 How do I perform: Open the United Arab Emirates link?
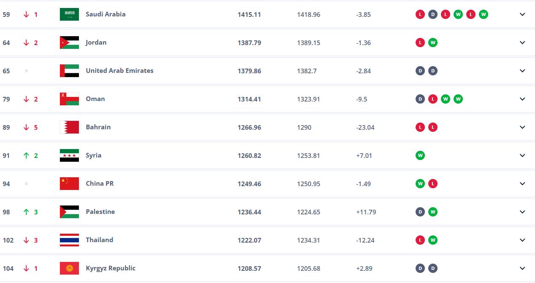[119, 71]
